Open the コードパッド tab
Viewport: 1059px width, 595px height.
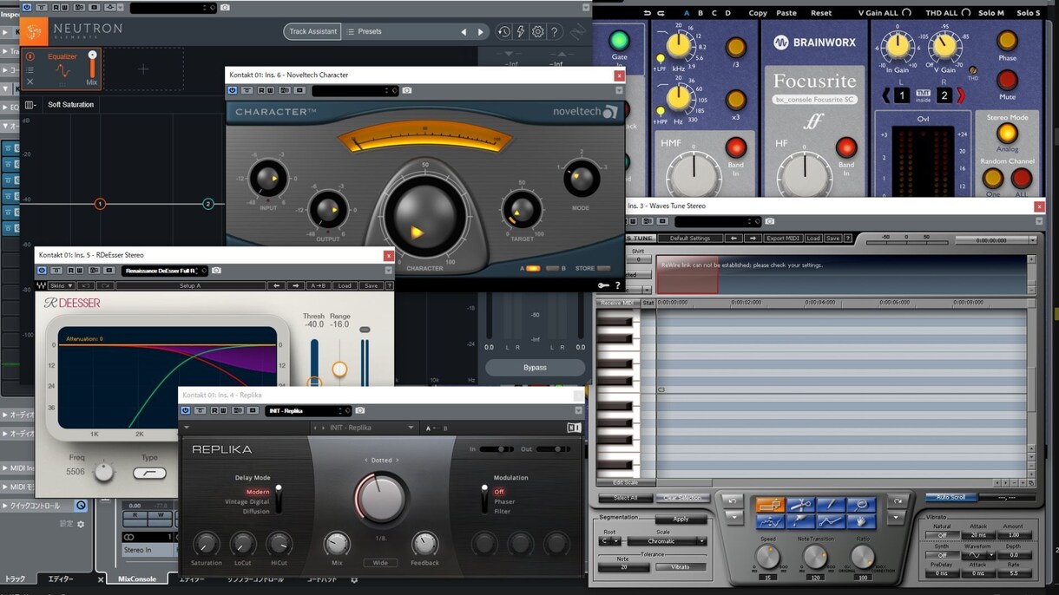pos(321,579)
